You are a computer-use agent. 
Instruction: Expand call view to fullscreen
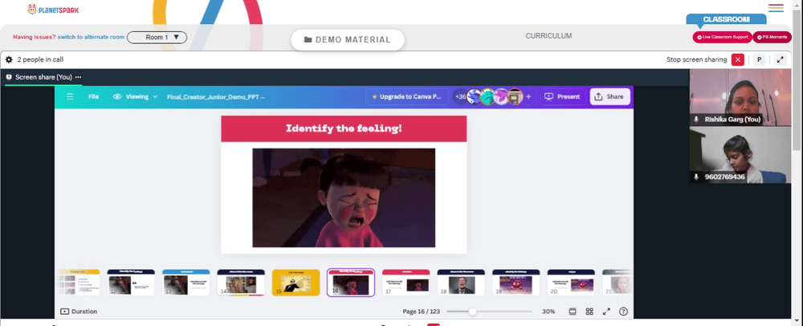(781, 59)
